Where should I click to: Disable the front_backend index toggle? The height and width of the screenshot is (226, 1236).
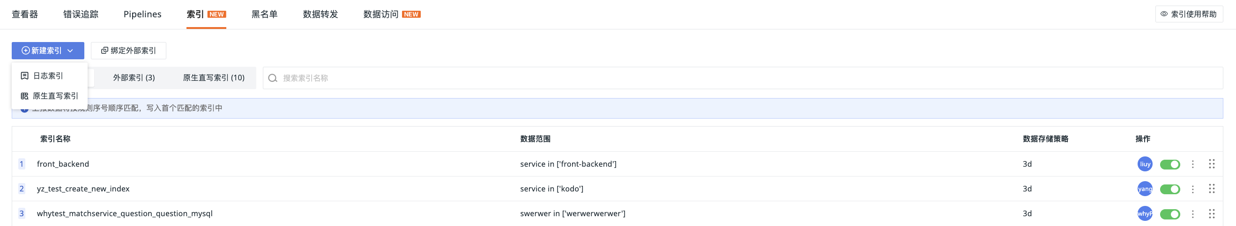coord(1170,164)
